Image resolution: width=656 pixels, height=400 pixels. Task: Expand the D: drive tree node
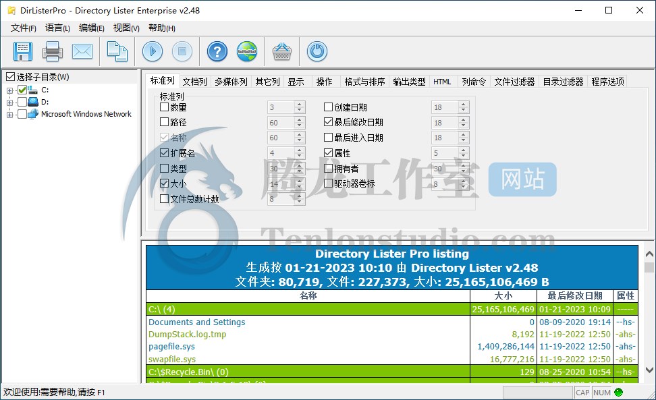coord(9,103)
